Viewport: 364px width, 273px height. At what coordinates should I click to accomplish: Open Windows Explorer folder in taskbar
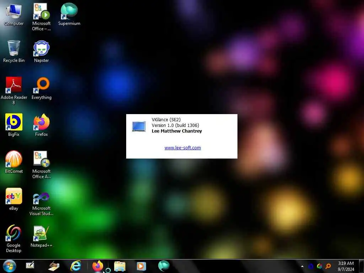click(120, 266)
